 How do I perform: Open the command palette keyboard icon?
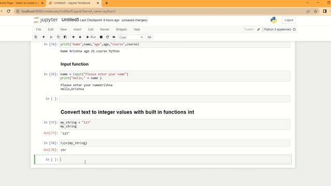click(x=149, y=37)
